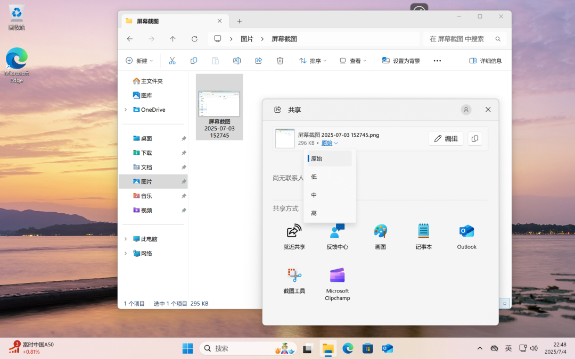Select the 屏幕截图 2025-07-03 thumbnail
575x359 pixels.
[x=219, y=104]
